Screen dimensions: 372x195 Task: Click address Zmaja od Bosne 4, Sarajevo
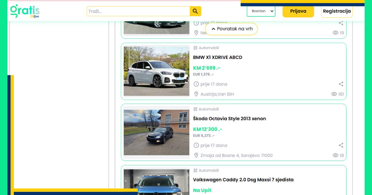pos(237,155)
